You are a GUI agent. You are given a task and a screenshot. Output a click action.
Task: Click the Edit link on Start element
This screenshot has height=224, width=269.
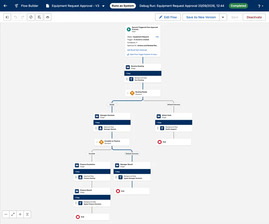tap(157, 37)
